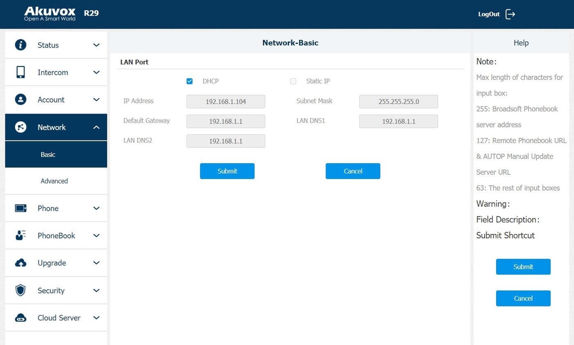Click the IP Address input field

click(225, 102)
